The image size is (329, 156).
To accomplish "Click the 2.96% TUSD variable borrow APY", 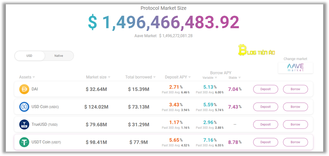I will 210,123.
